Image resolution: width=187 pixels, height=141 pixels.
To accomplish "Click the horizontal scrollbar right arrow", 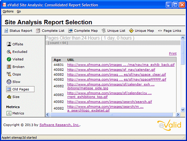I will (178, 115).
